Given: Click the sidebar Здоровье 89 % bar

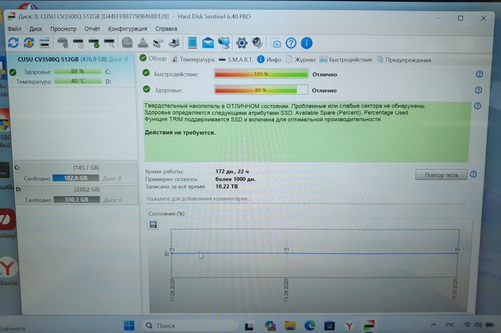Looking at the screenshot, I should (77, 71).
